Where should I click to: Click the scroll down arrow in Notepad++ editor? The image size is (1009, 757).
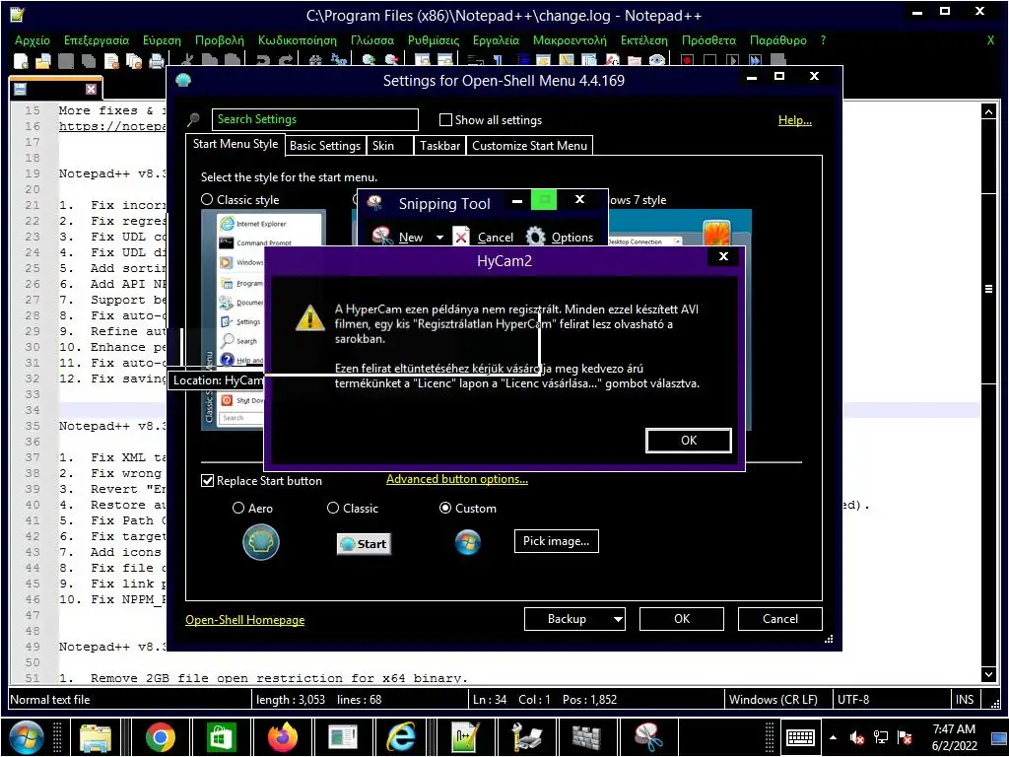[988, 674]
